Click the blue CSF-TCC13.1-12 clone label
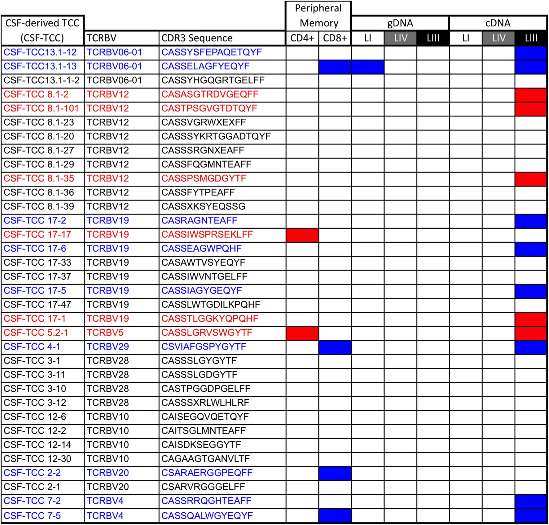The height and width of the screenshot is (525, 549). coord(40,52)
